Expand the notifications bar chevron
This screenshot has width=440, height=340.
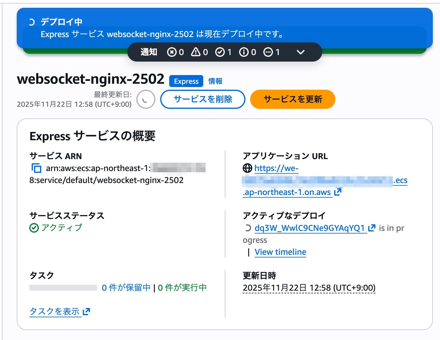coord(301,52)
